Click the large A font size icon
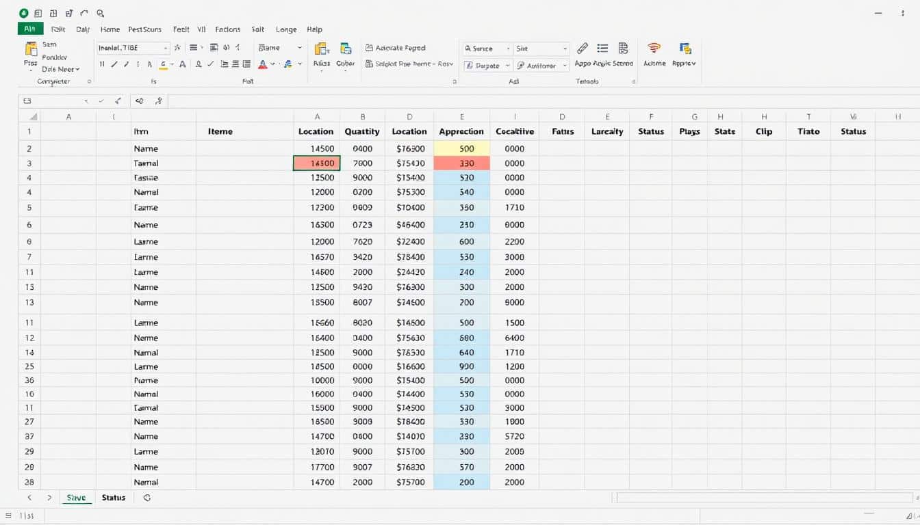 [183, 64]
